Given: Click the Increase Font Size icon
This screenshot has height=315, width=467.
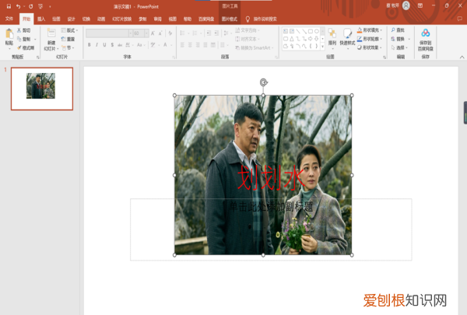Looking at the screenshot, I should pos(153,33).
